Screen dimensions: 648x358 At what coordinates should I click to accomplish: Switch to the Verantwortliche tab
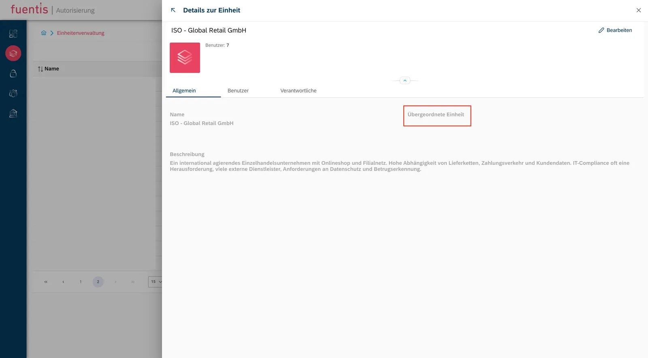298,91
